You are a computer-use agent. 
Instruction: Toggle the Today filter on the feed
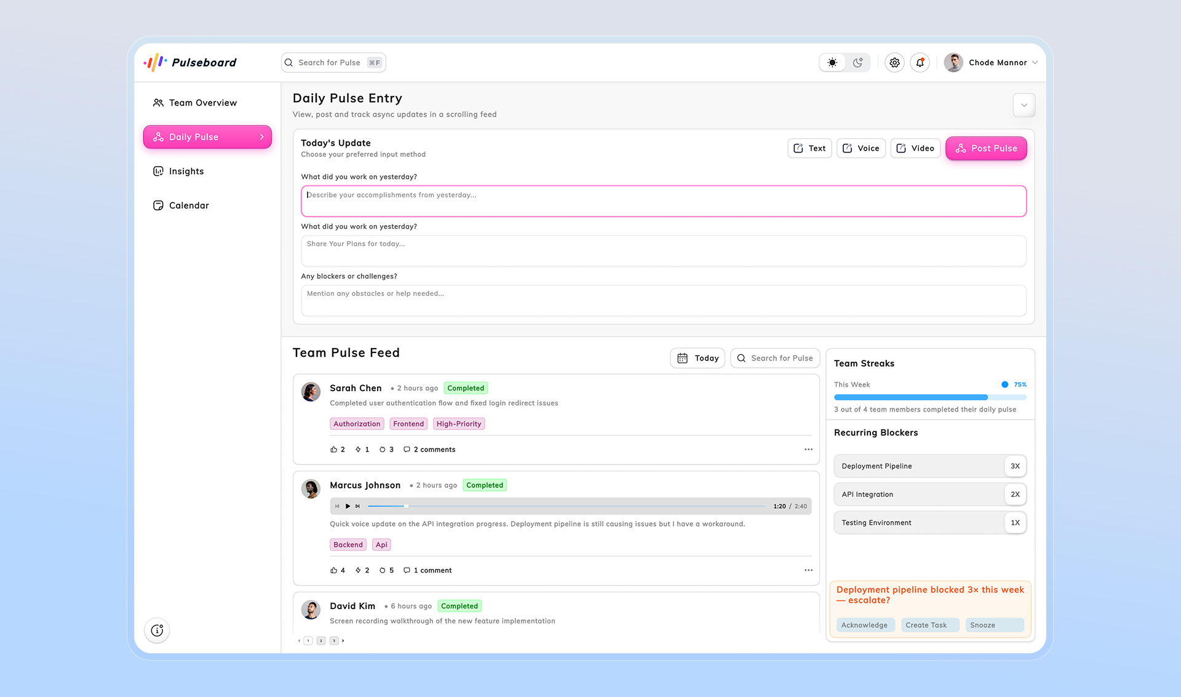[697, 358]
